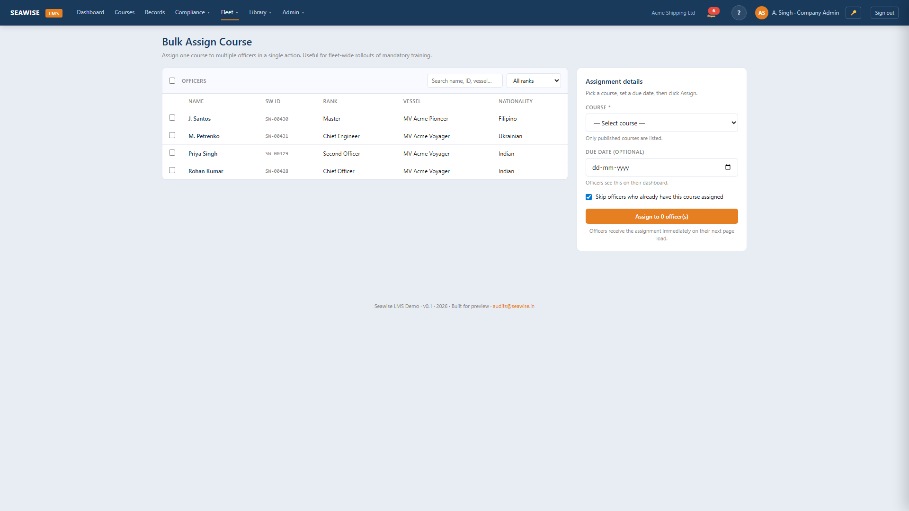
Task: Click SW-00430 ID cell
Action: click(x=276, y=119)
